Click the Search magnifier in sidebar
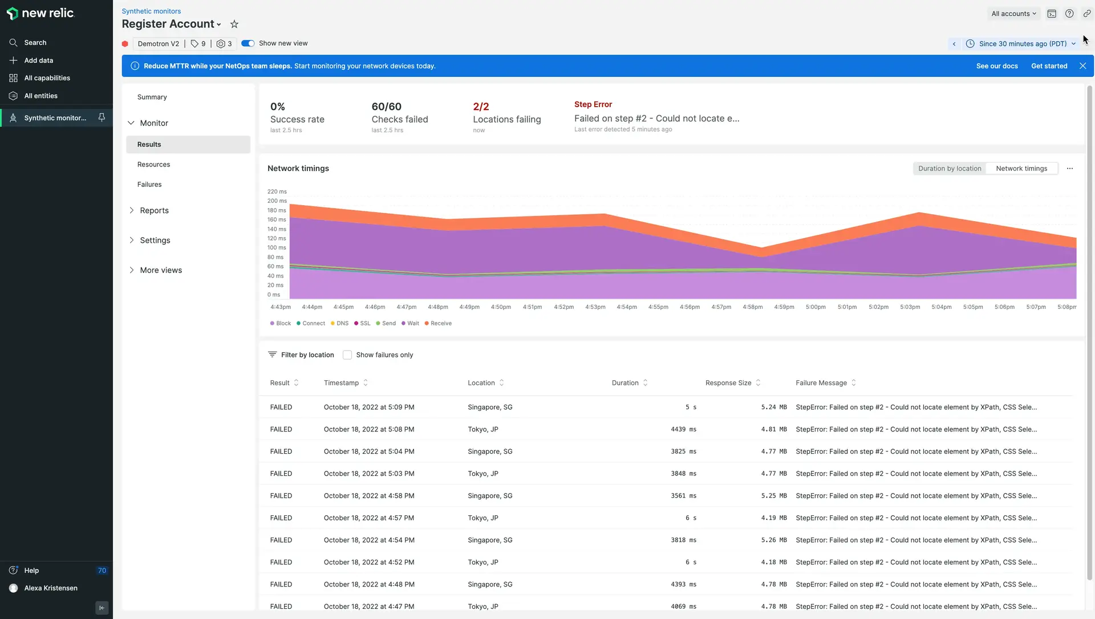This screenshot has width=1095, height=619. click(x=14, y=43)
